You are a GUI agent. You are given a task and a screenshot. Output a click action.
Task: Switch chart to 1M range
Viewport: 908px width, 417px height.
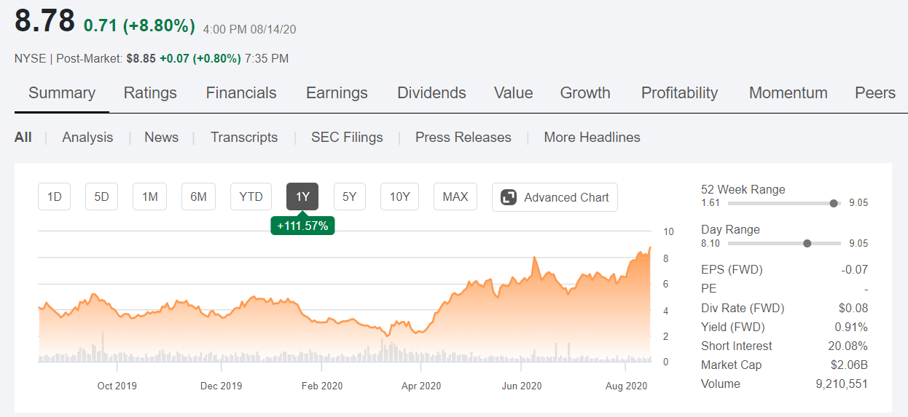(149, 196)
